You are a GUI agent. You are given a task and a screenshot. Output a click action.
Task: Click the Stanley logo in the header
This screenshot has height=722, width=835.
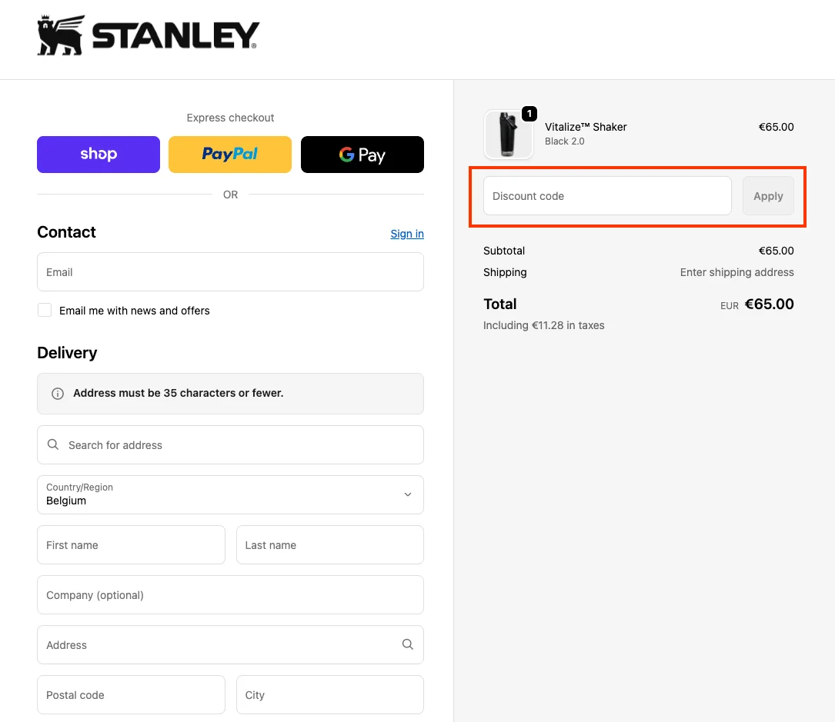point(148,35)
